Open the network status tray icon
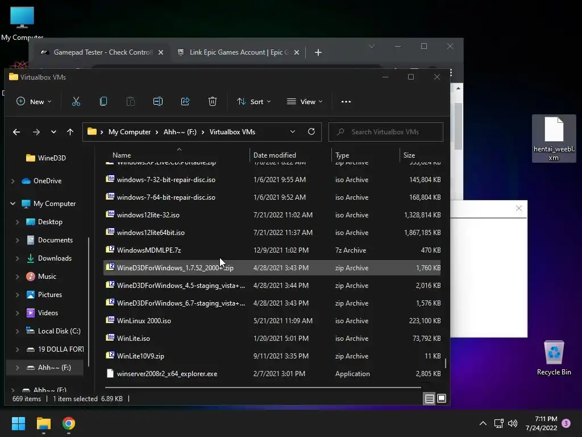Screen dimensions: 582x437 498,423
